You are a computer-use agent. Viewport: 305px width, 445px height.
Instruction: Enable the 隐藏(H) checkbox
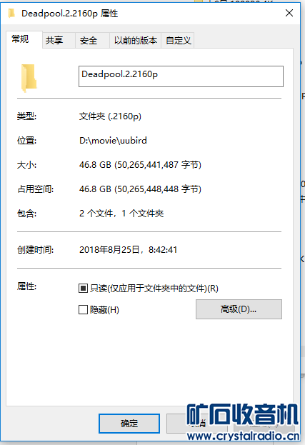[x=83, y=309]
